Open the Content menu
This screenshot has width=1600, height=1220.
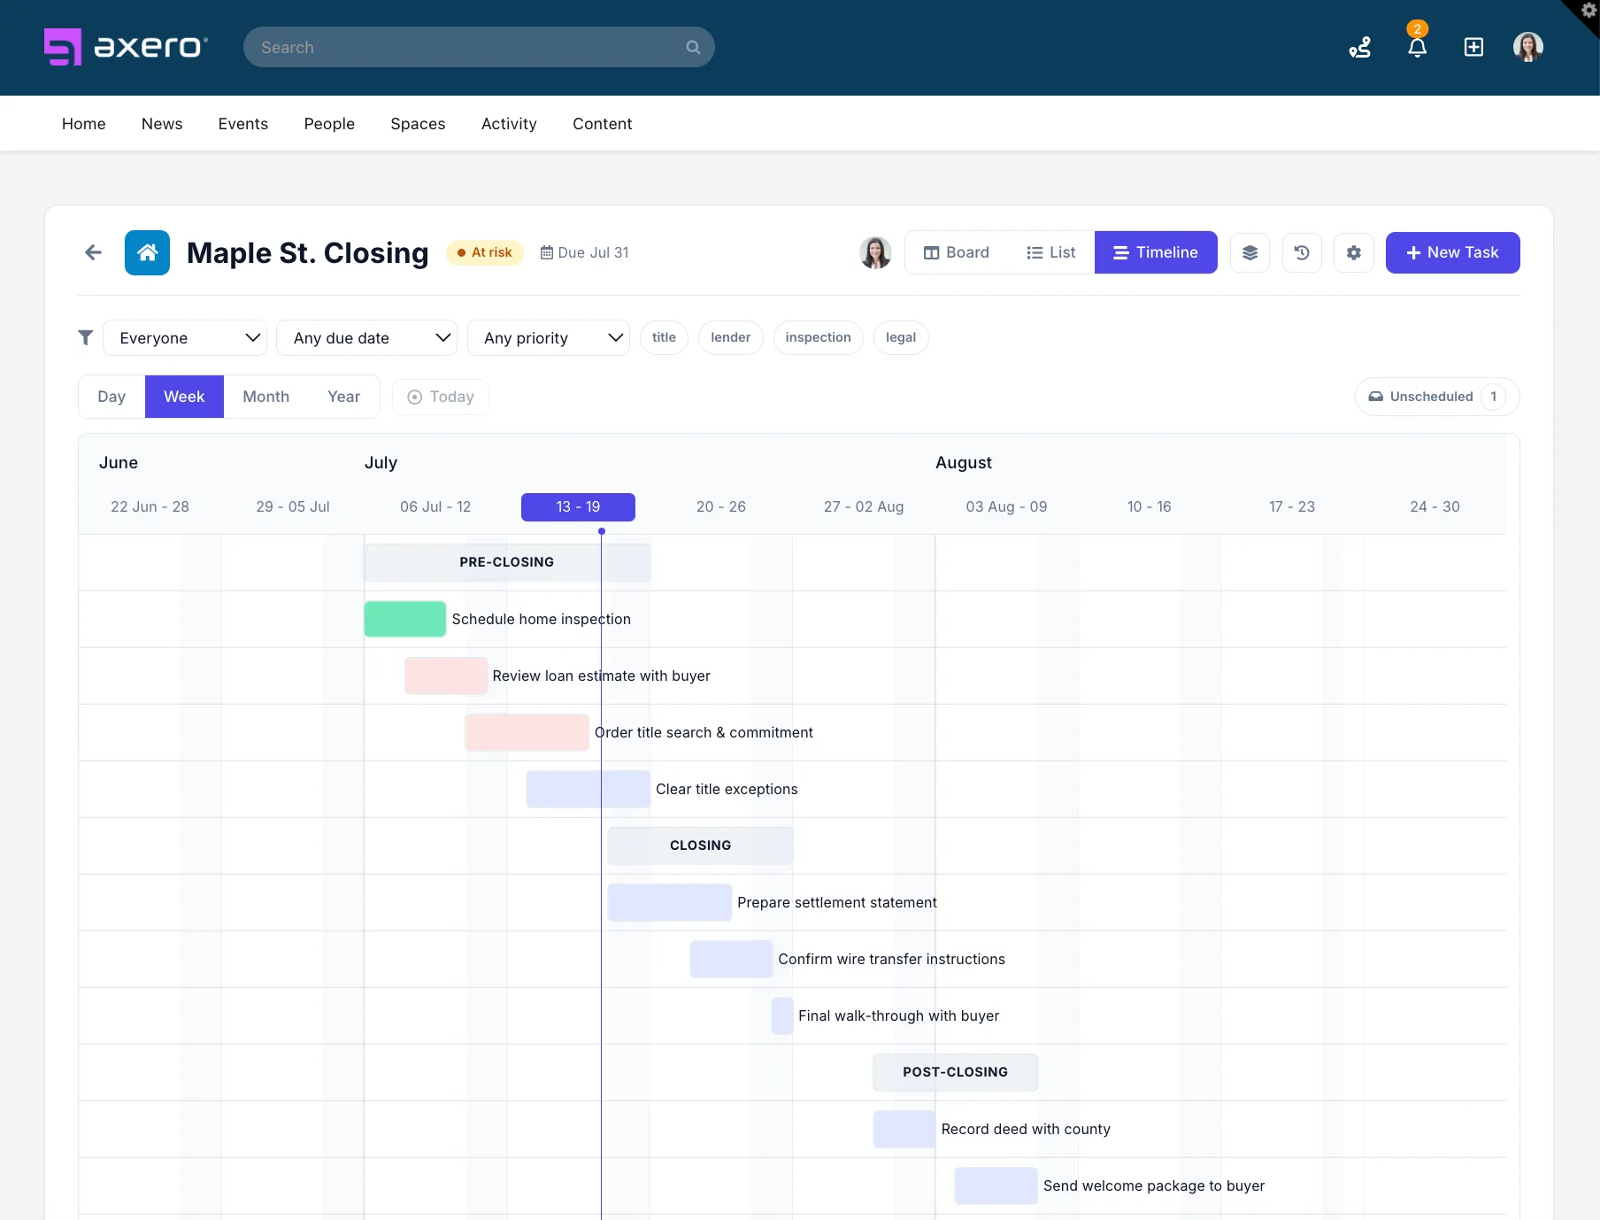(x=602, y=124)
